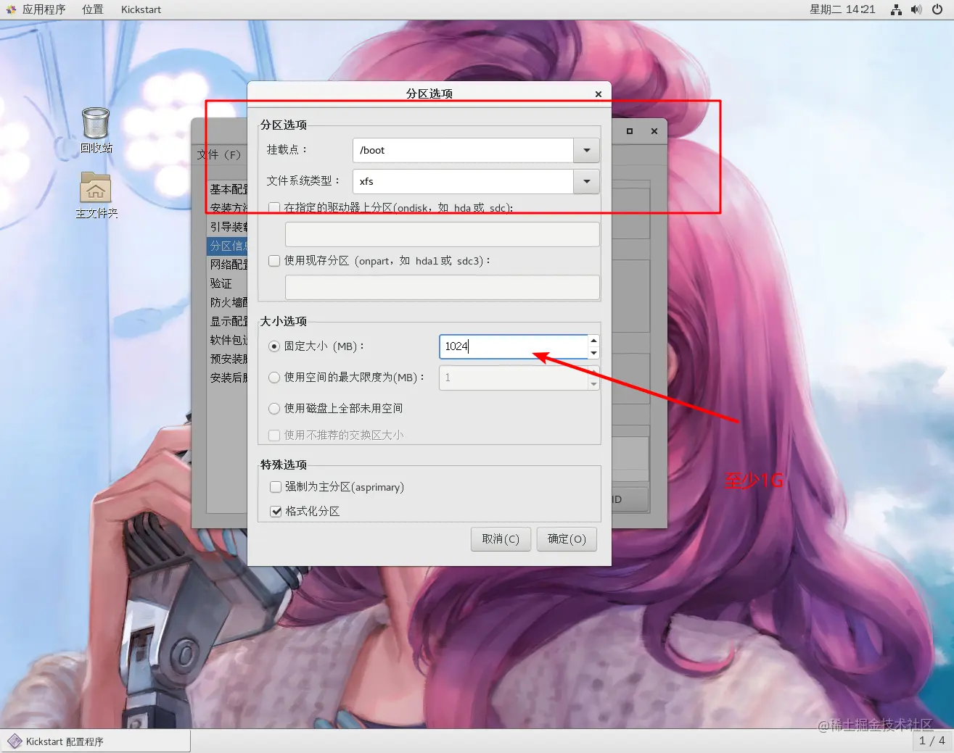954x753 pixels.
Task: Select 网络配置 in Kickstart sidebar
Action: 229,265
